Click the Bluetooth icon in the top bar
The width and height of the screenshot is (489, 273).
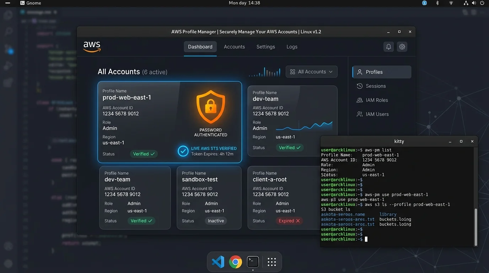(437, 3)
